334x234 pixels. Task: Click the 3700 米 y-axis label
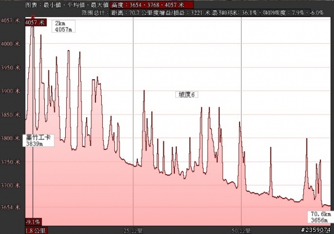(10, 186)
